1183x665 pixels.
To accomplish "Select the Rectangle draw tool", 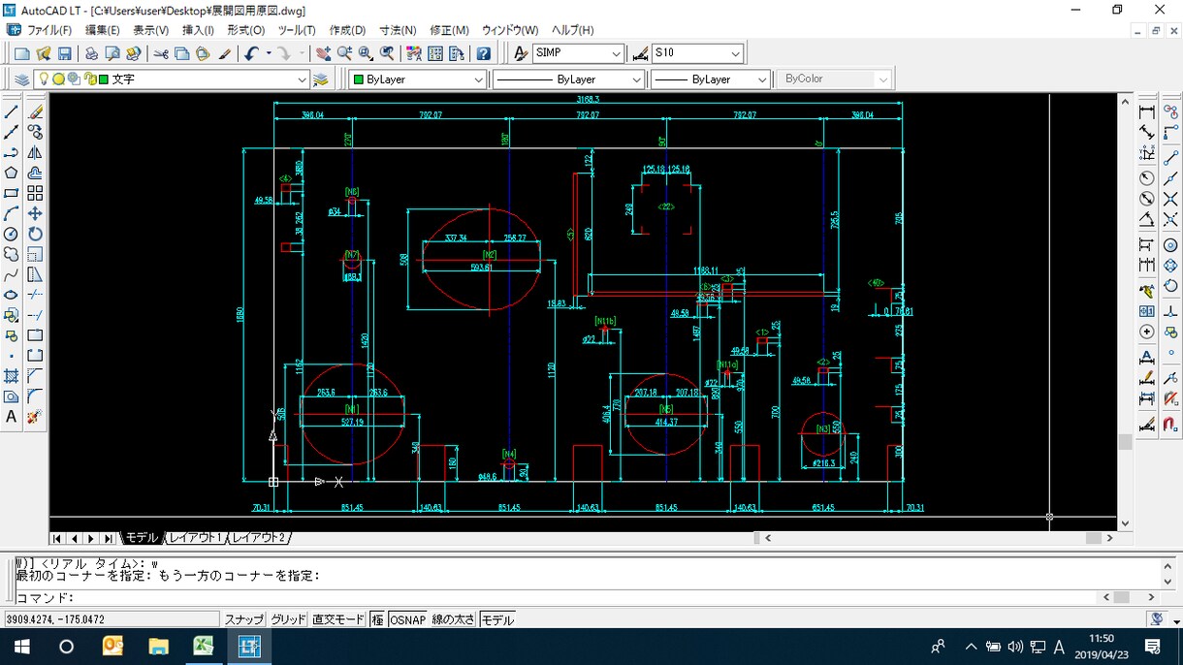I will click(12, 193).
